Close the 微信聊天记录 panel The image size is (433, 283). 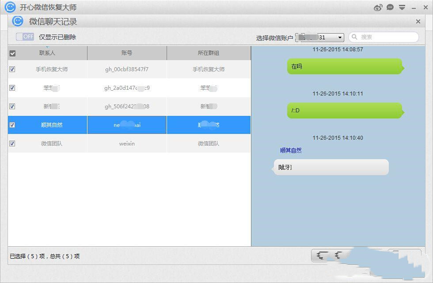(418, 21)
